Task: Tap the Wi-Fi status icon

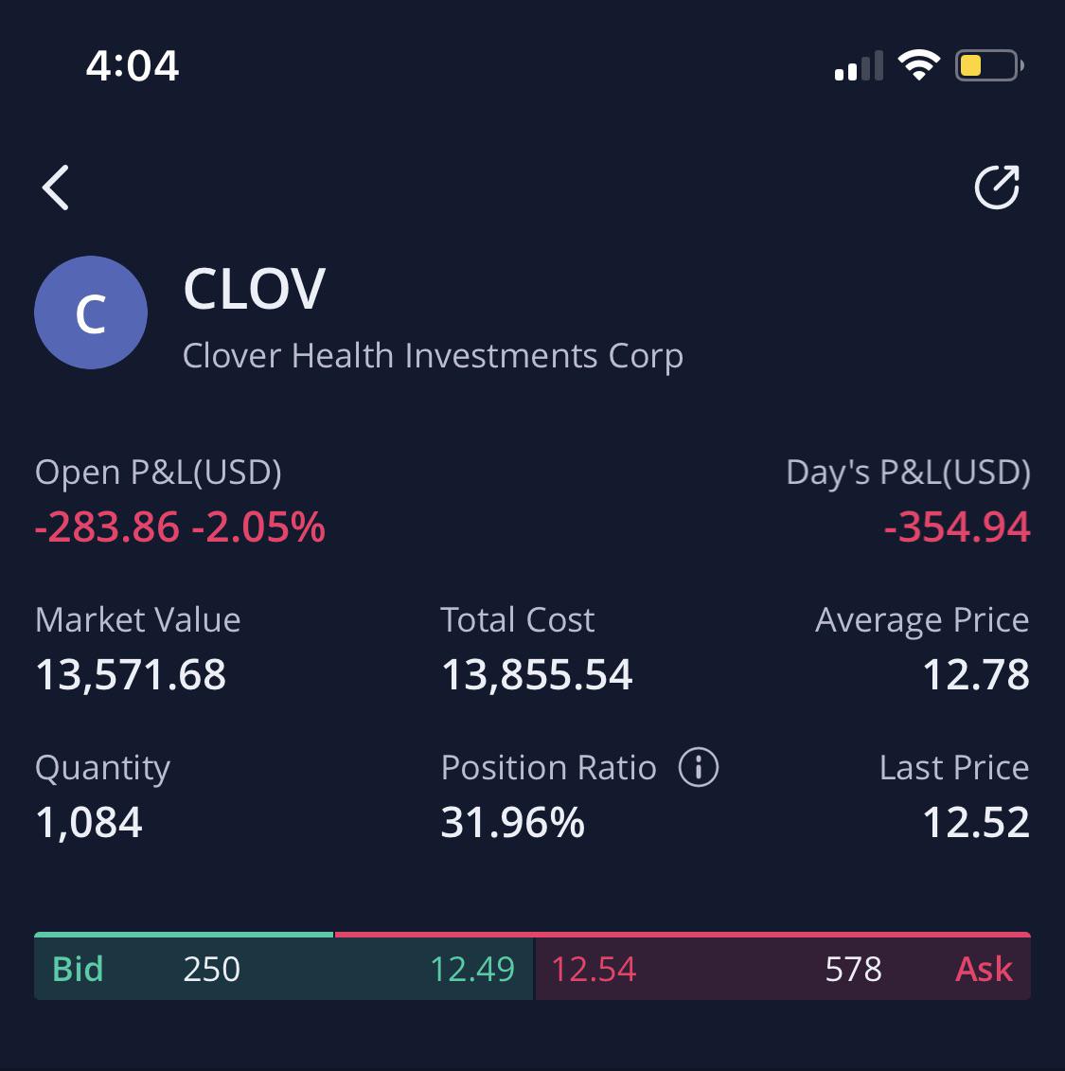Action: click(x=916, y=64)
